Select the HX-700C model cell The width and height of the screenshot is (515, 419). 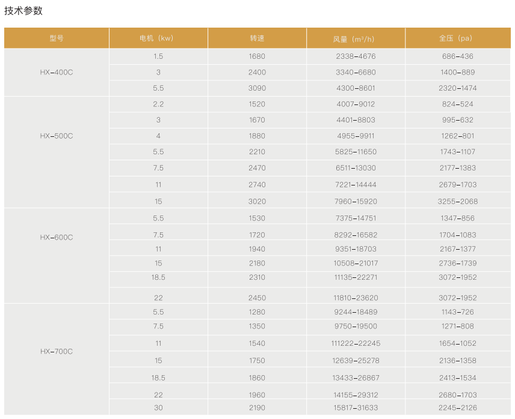(x=57, y=351)
